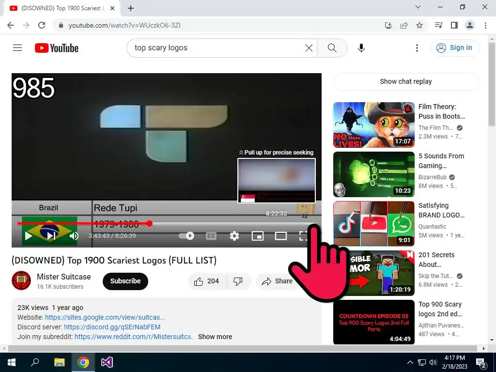Image resolution: width=496 pixels, height=372 pixels.
Task: Open 5 Sounds From Gaming thumbnail
Action: point(373,174)
